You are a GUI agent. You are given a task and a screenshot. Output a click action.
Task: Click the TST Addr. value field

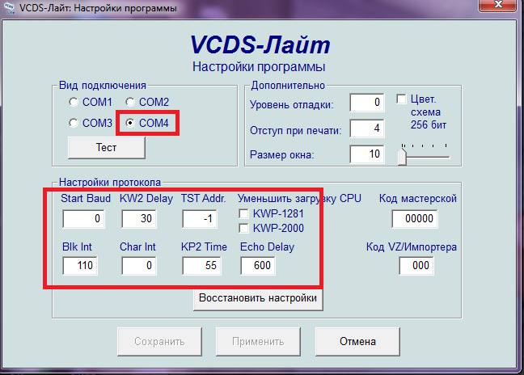(200, 219)
